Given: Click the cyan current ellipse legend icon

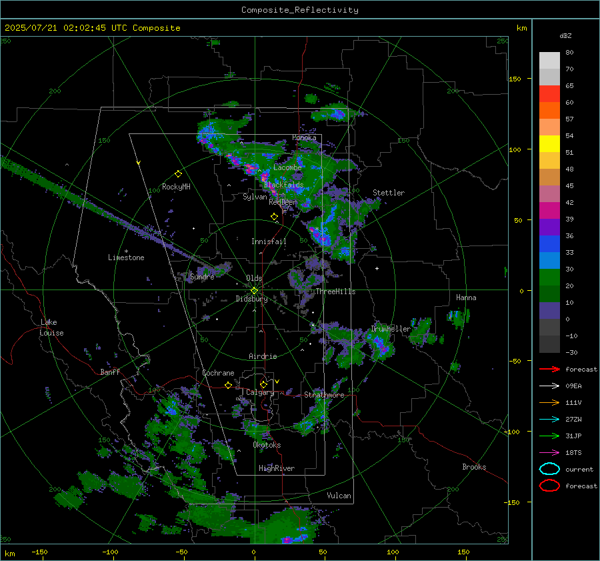Looking at the screenshot, I should coord(549,469).
